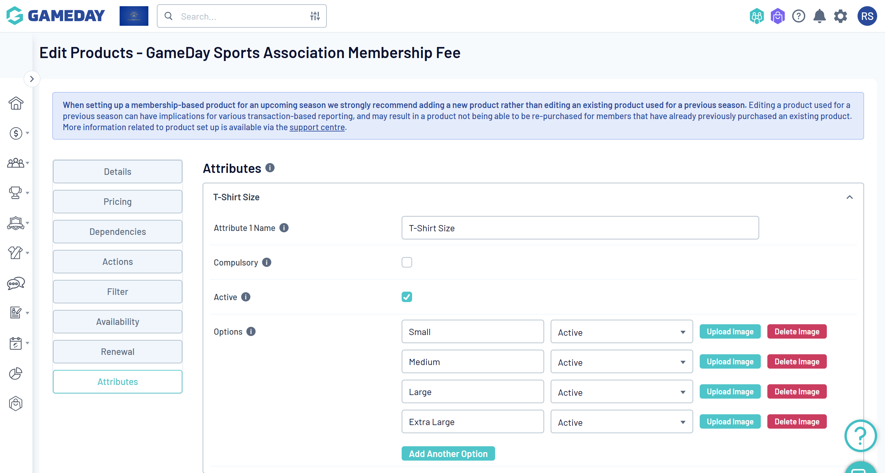Uncheck the Active checkbox

pyautogui.click(x=407, y=297)
